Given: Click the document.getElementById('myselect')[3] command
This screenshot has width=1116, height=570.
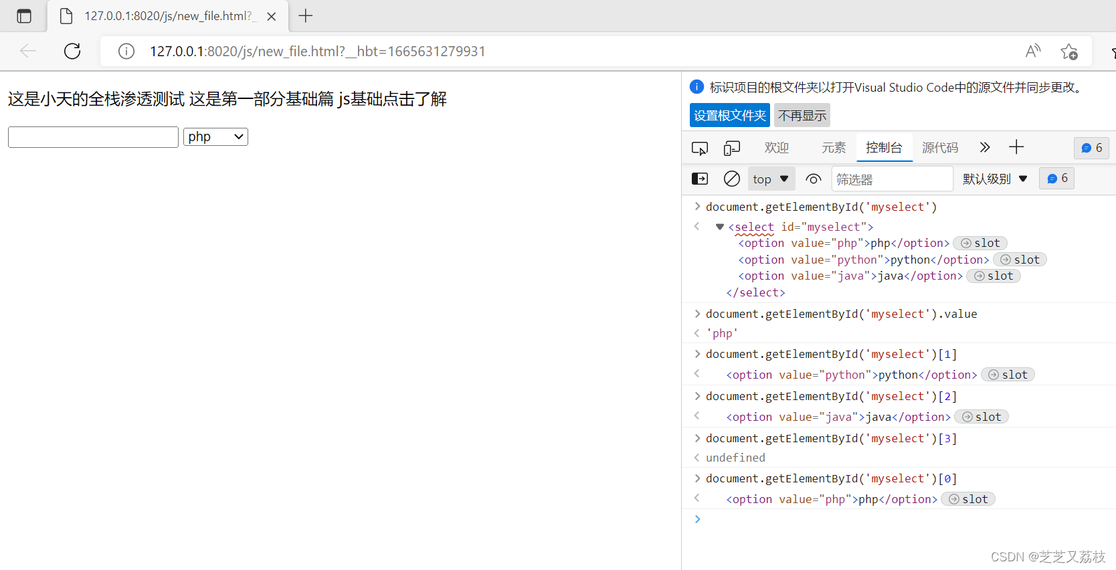Looking at the screenshot, I should tap(831, 438).
